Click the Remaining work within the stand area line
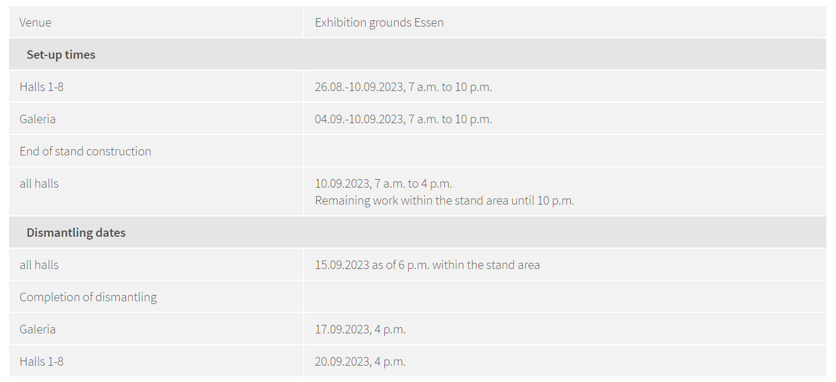The height and width of the screenshot is (382, 836). [444, 200]
